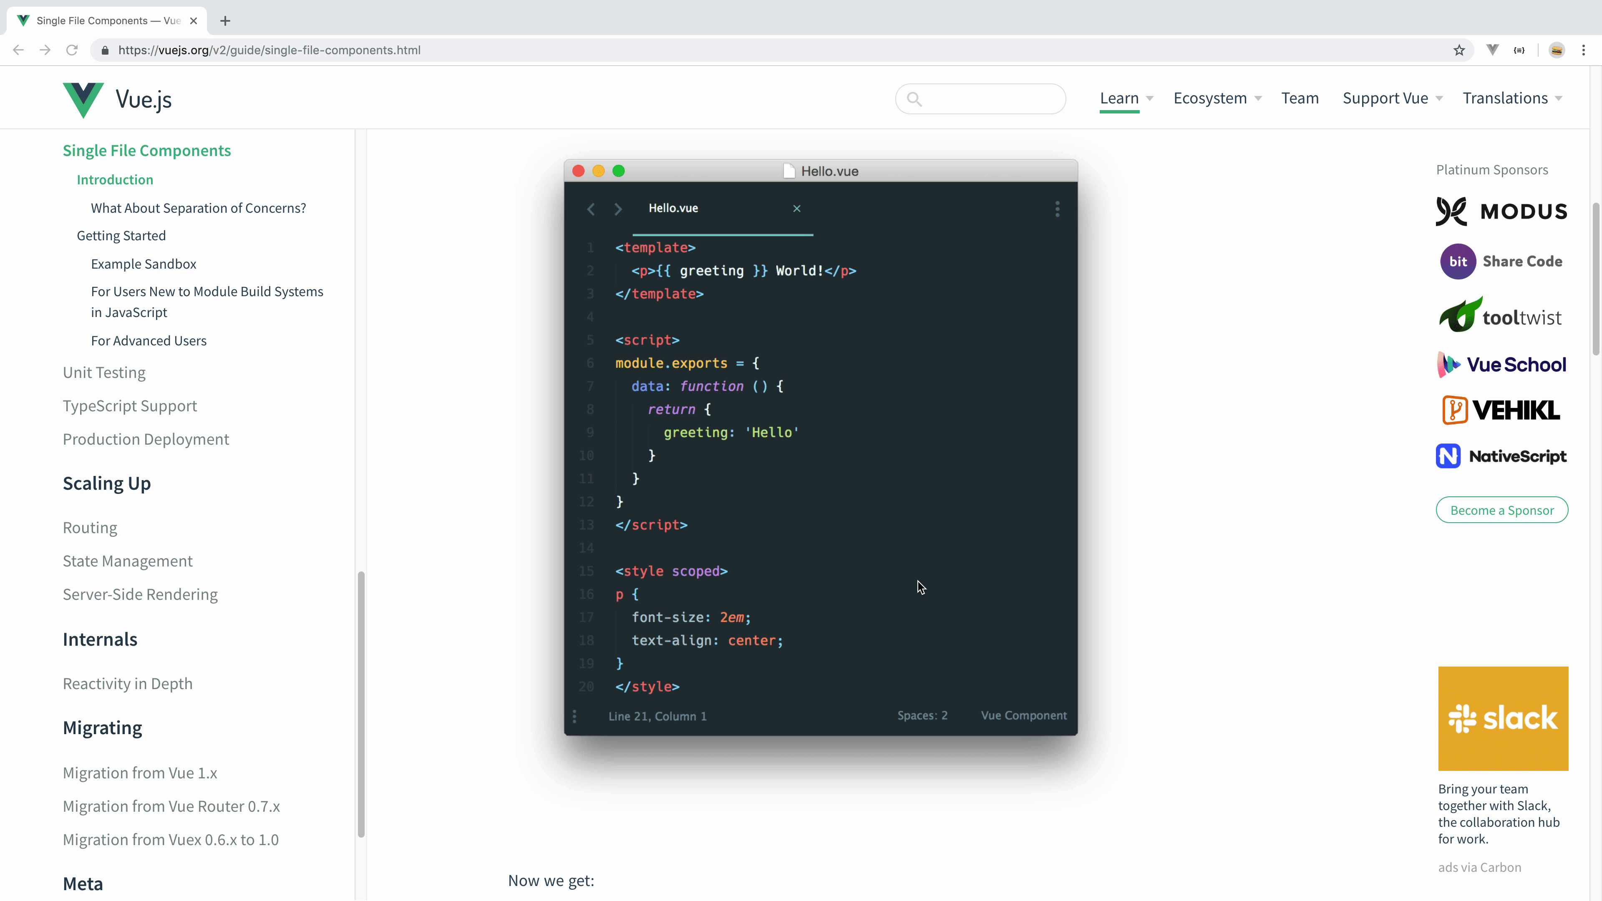Click the VEHIKL sponsor logo
The image size is (1602, 901).
[1502, 410]
